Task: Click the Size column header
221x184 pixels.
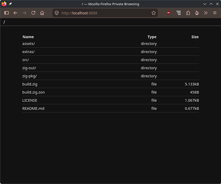Action: [x=195, y=37]
